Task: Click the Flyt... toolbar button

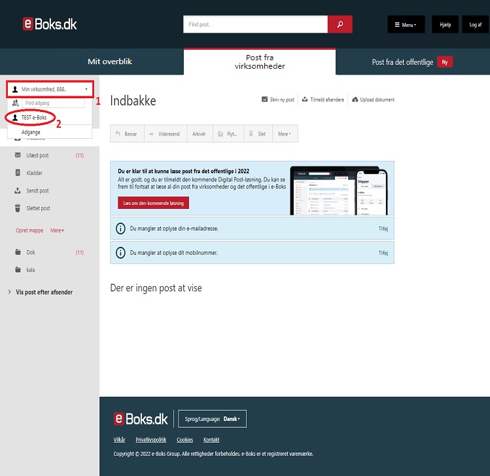Action: click(228, 134)
